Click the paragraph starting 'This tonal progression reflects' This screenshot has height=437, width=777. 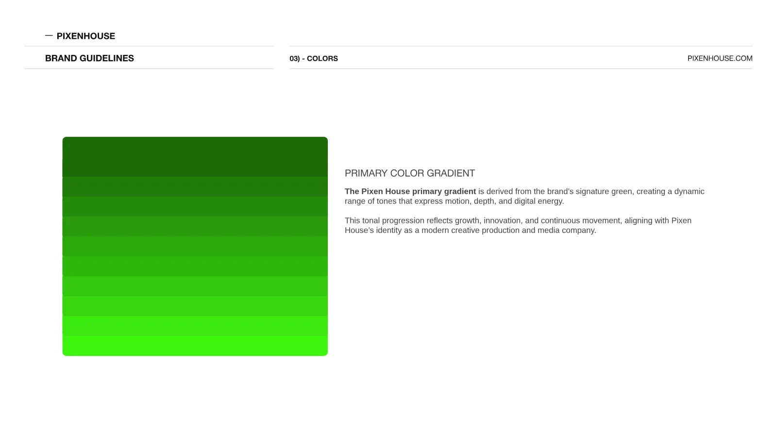click(518, 225)
